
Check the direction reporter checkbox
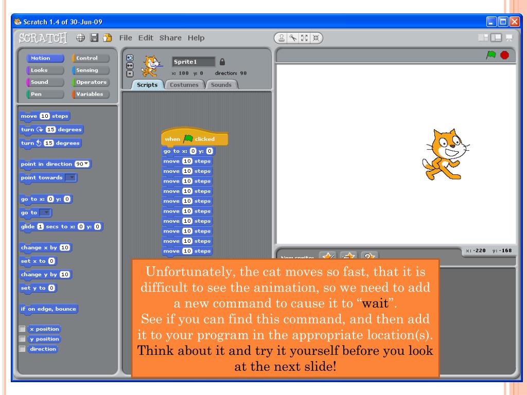[22, 349]
